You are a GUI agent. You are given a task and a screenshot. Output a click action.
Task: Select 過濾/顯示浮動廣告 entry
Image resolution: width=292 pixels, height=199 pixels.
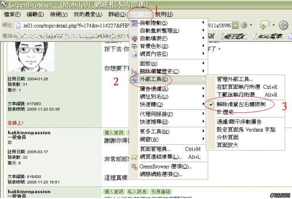pos(245,122)
